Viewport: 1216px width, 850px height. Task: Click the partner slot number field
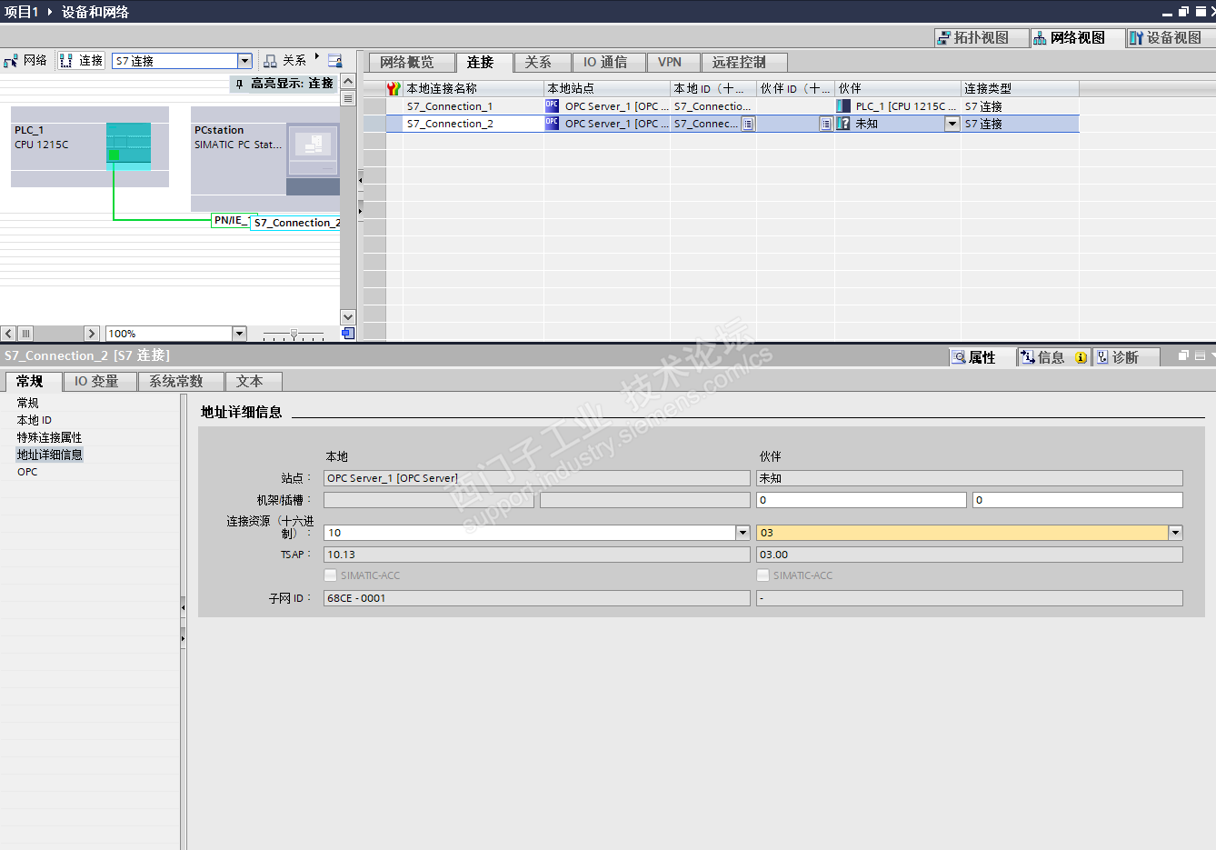click(1078, 500)
